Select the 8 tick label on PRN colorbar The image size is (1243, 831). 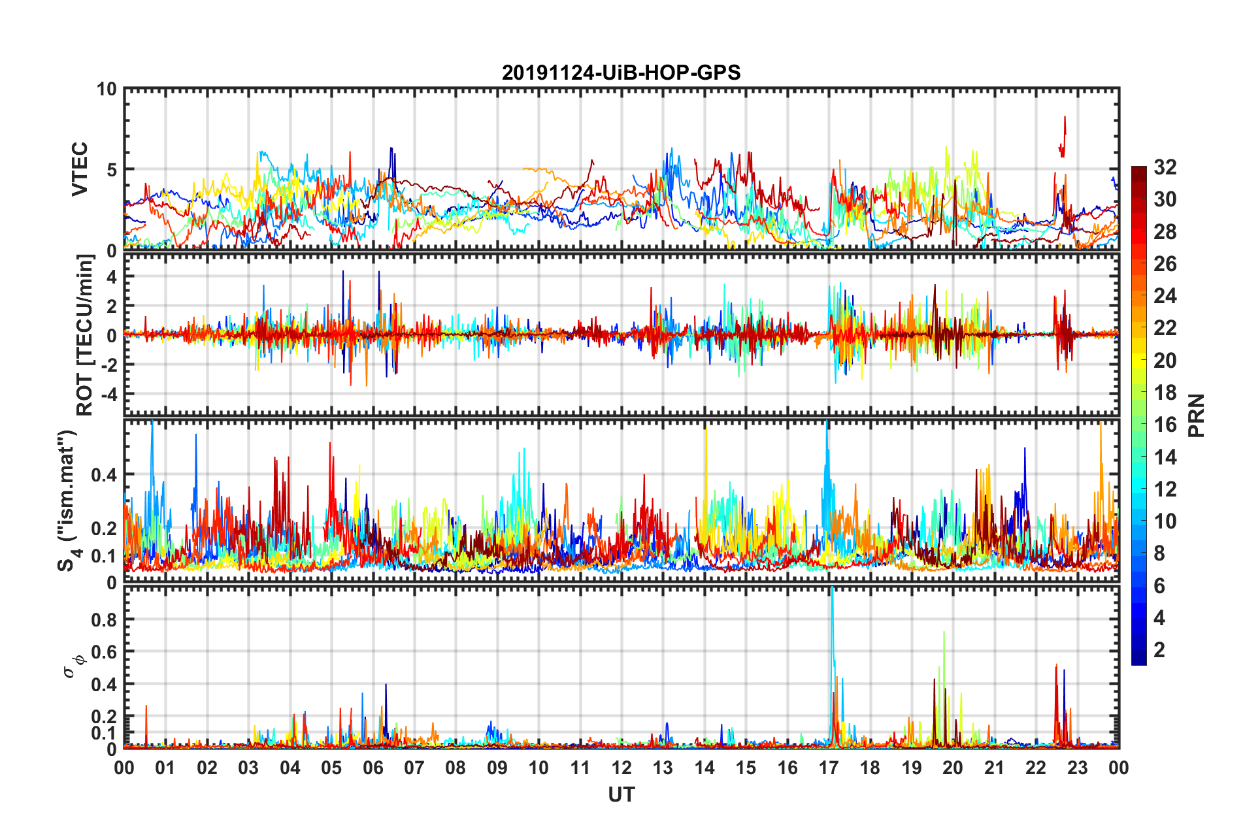1159,553
